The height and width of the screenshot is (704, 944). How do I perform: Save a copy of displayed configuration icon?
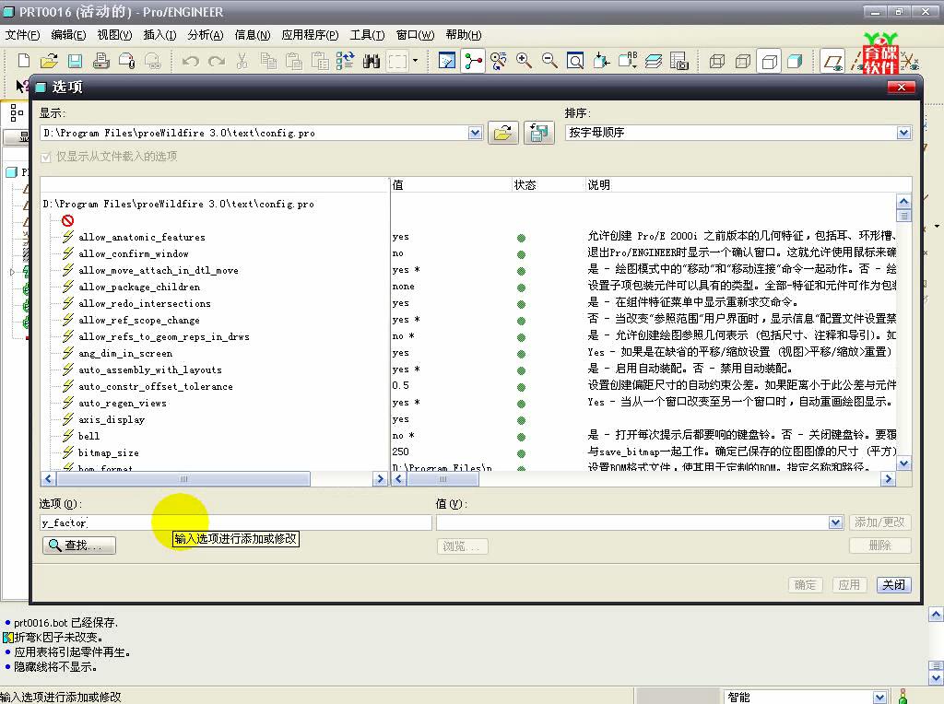538,133
